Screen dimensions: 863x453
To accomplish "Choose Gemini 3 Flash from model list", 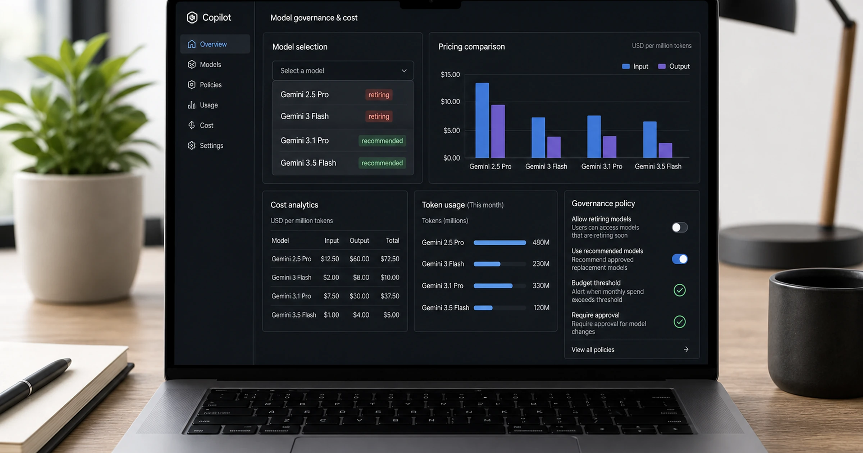I will pos(343,116).
